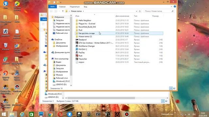Select Корзина recycle bin on desktop
This screenshot has width=209, height=117.
coord(6,46)
